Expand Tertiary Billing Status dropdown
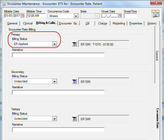Viewport: 164px width, 140px height. [x=54, y=119]
